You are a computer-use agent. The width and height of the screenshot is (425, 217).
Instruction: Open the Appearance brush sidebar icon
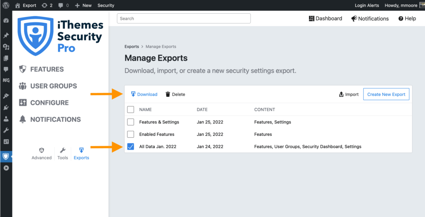point(6,96)
